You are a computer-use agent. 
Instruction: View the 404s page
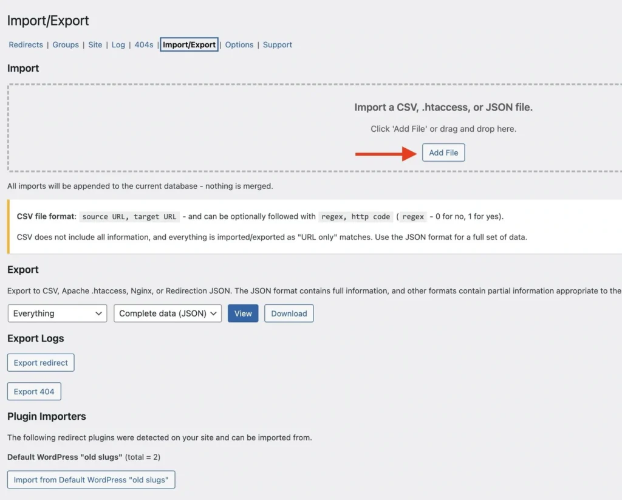point(143,44)
